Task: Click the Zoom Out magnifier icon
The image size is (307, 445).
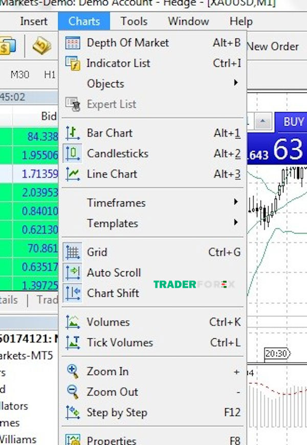Action: (73, 392)
